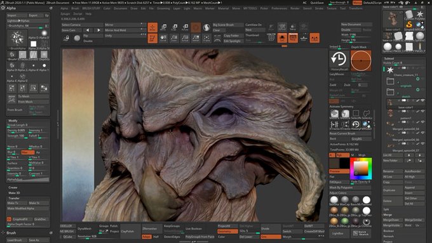Click the Sculptris Pro S icon
The image size is (432, 243).
click(206, 27)
